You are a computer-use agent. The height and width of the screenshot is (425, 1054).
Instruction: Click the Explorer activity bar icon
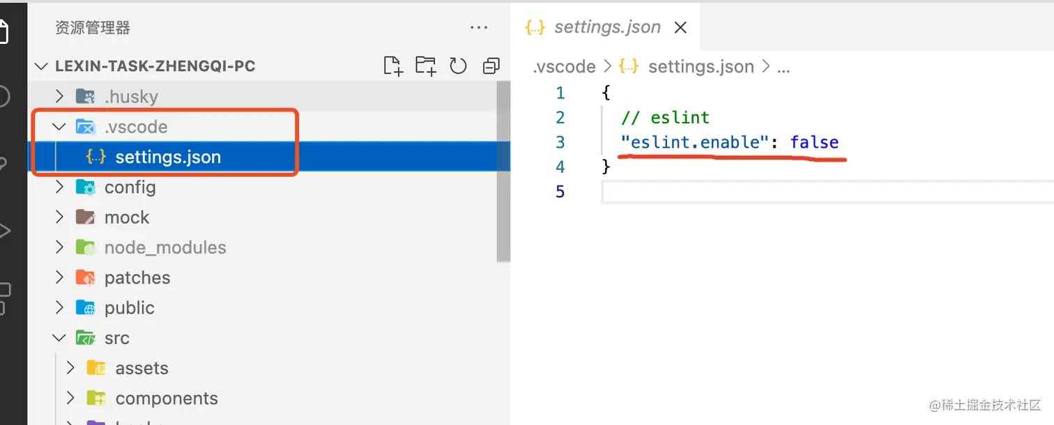(6, 31)
